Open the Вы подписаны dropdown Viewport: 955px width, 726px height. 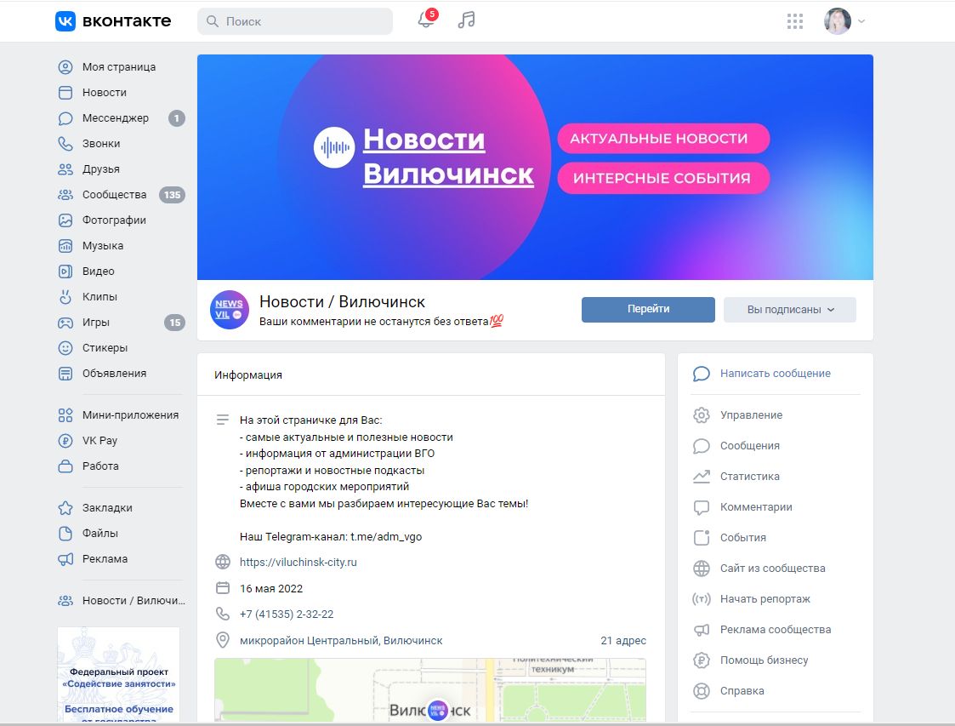789,310
